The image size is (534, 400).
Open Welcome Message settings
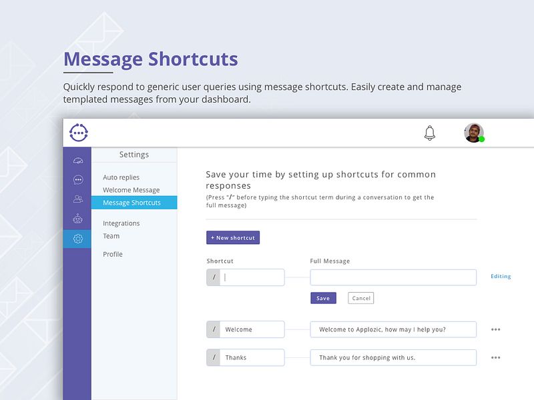click(131, 190)
